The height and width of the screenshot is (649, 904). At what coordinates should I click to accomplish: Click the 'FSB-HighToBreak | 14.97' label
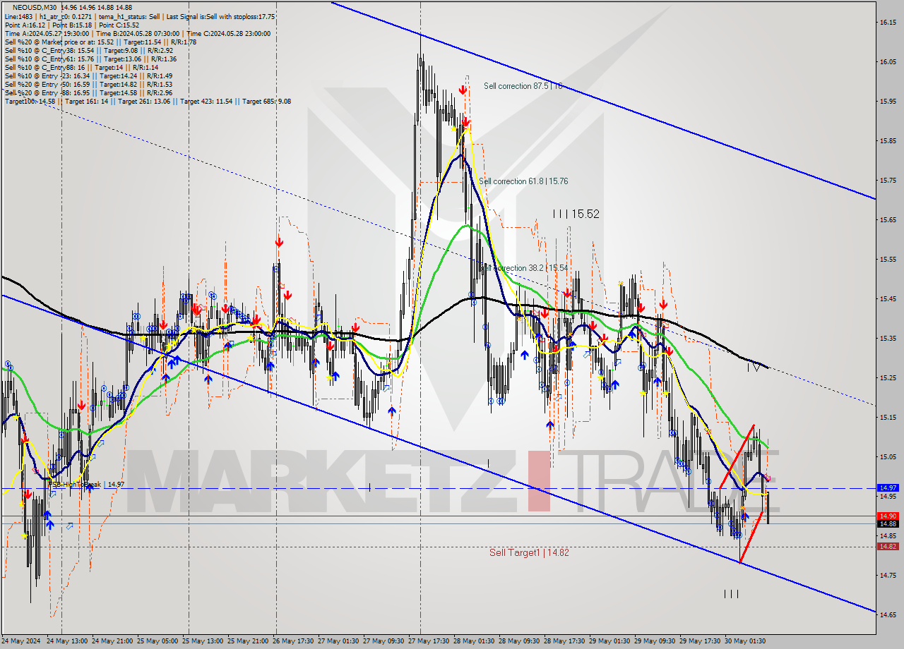click(x=86, y=485)
